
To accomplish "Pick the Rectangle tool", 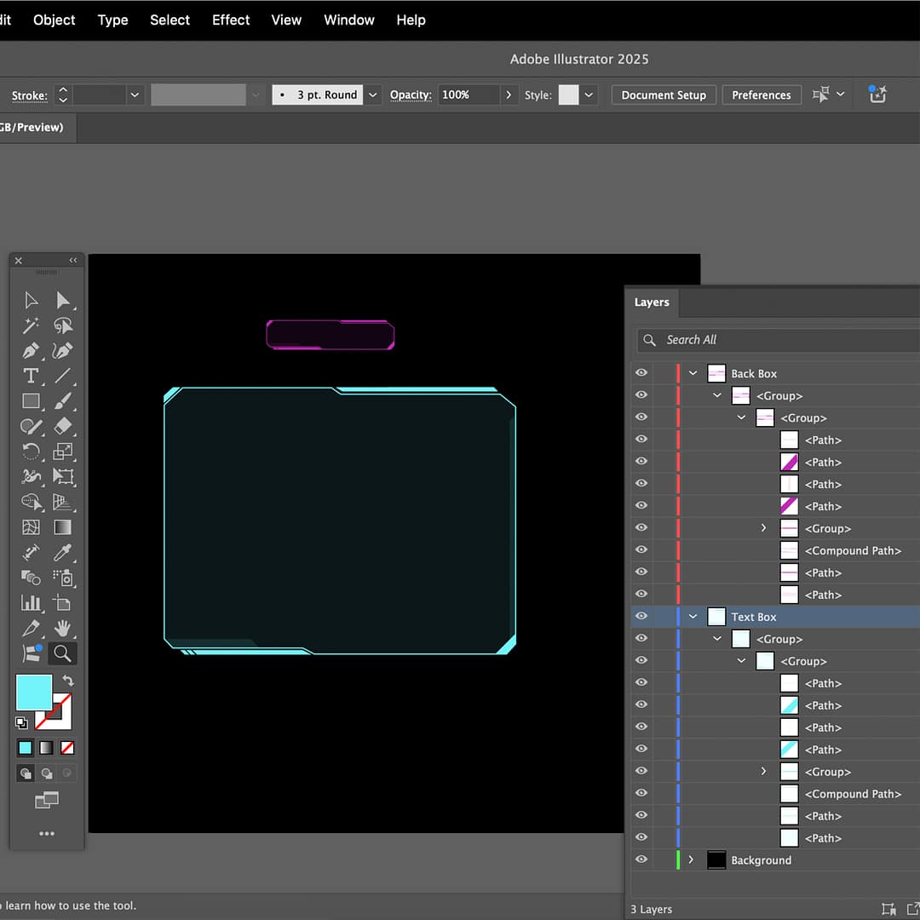I will click(x=31, y=401).
